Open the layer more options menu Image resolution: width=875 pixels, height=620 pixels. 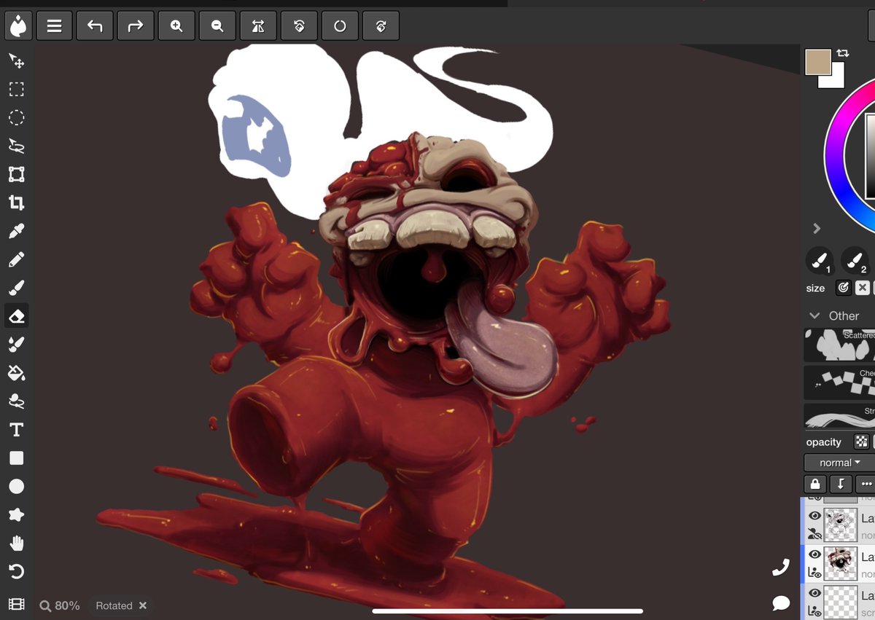click(x=866, y=484)
